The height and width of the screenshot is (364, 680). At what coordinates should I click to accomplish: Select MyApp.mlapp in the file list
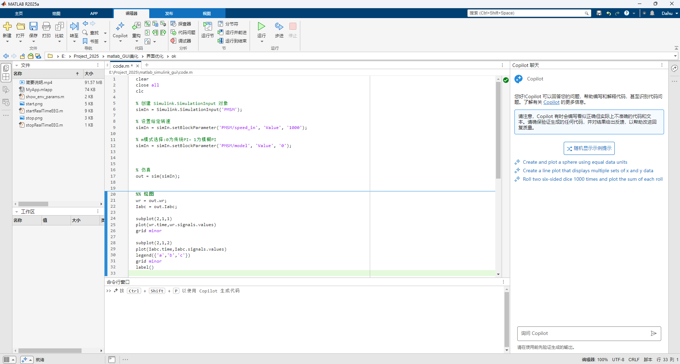pos(39,90)
